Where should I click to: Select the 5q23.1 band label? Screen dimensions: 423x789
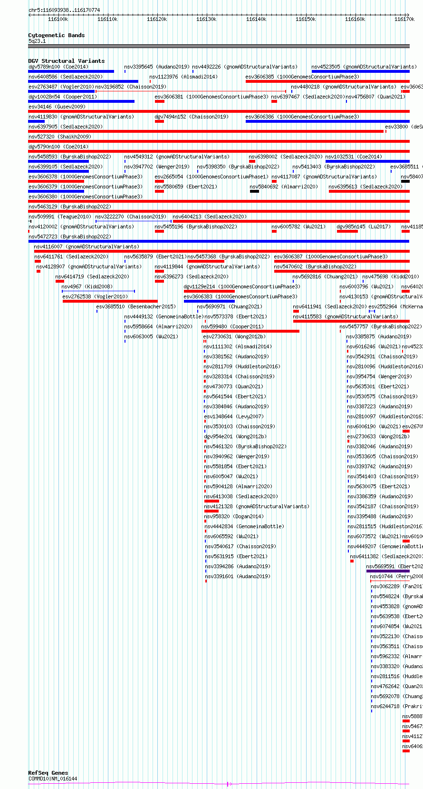coord(37,41)
